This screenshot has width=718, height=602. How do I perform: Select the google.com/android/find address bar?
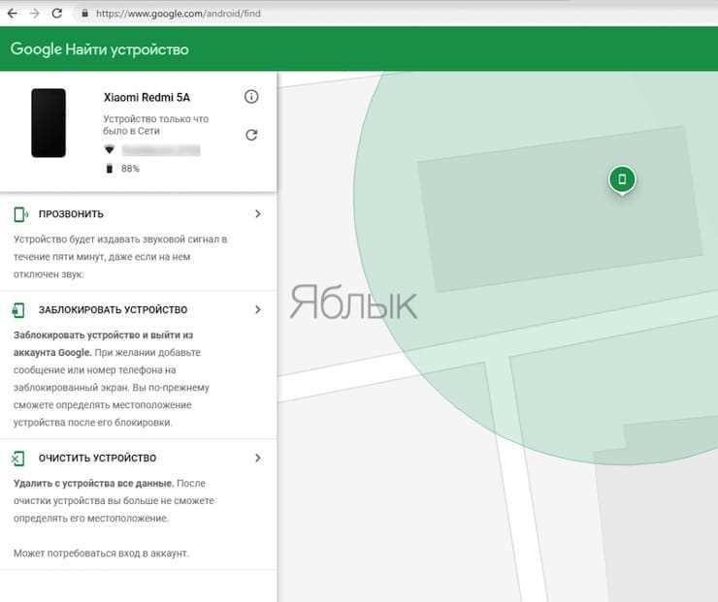[x=179, y=14]
